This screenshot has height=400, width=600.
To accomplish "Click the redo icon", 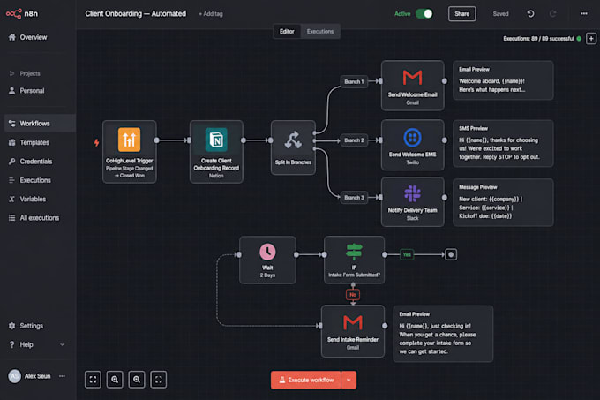I will coord(552,14).
